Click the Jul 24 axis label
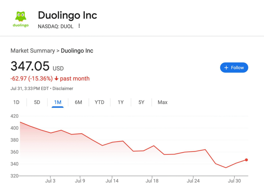264x187 pixels. point(193,181)
